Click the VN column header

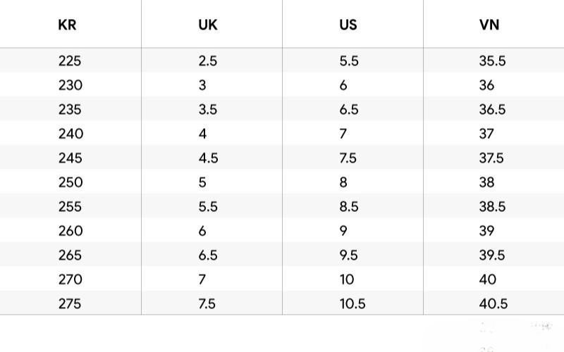(x=489, y=25)
